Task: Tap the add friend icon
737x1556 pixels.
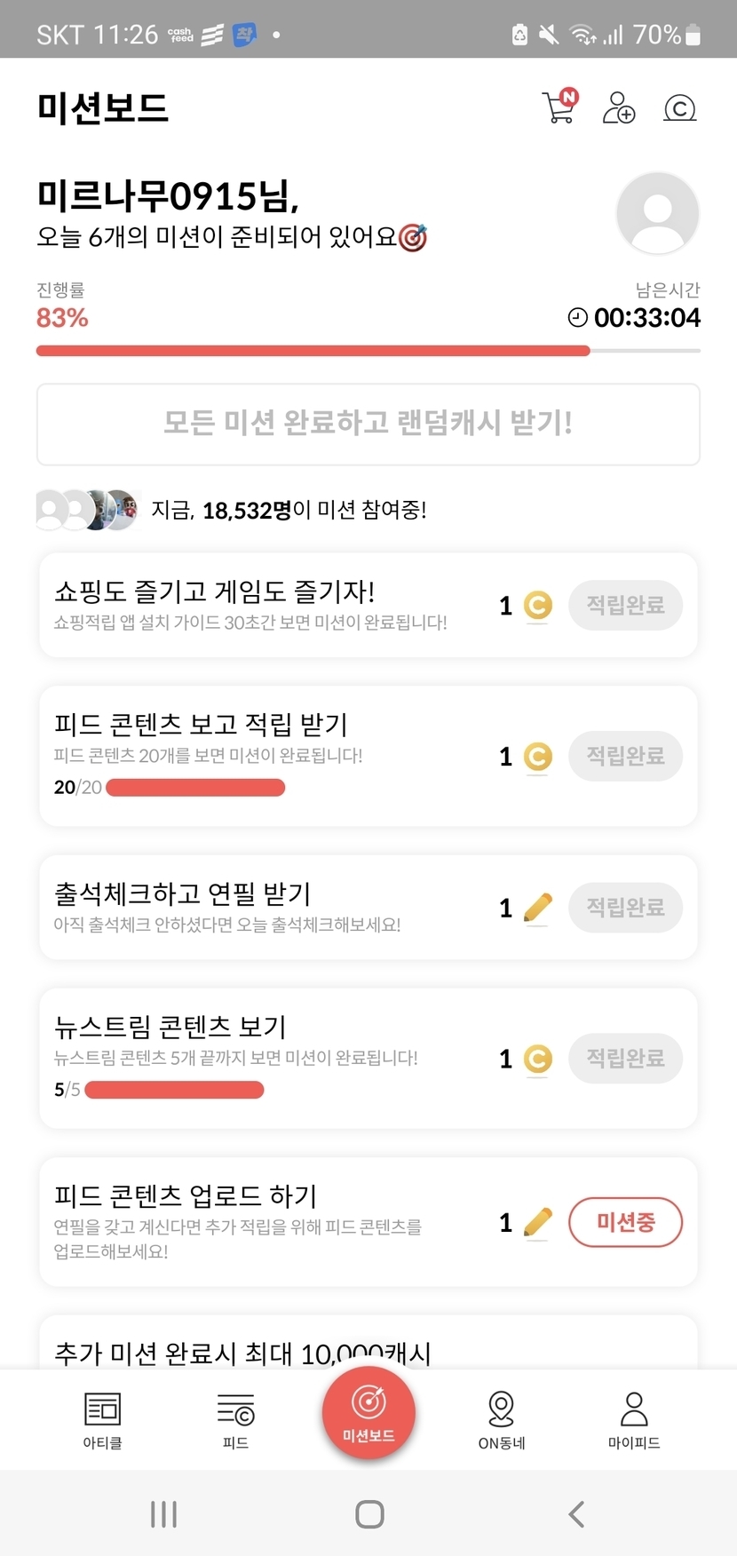Action: (x=618, y=107)
